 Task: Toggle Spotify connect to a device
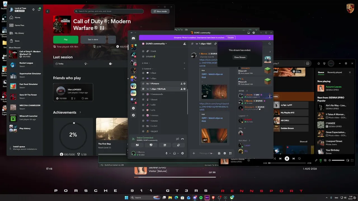[325, 160]
